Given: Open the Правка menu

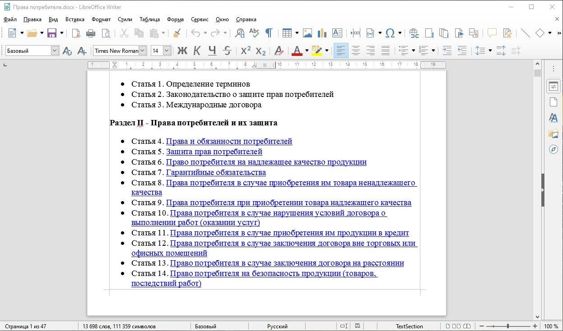Looking at the screenshot, I should [33, 19].
